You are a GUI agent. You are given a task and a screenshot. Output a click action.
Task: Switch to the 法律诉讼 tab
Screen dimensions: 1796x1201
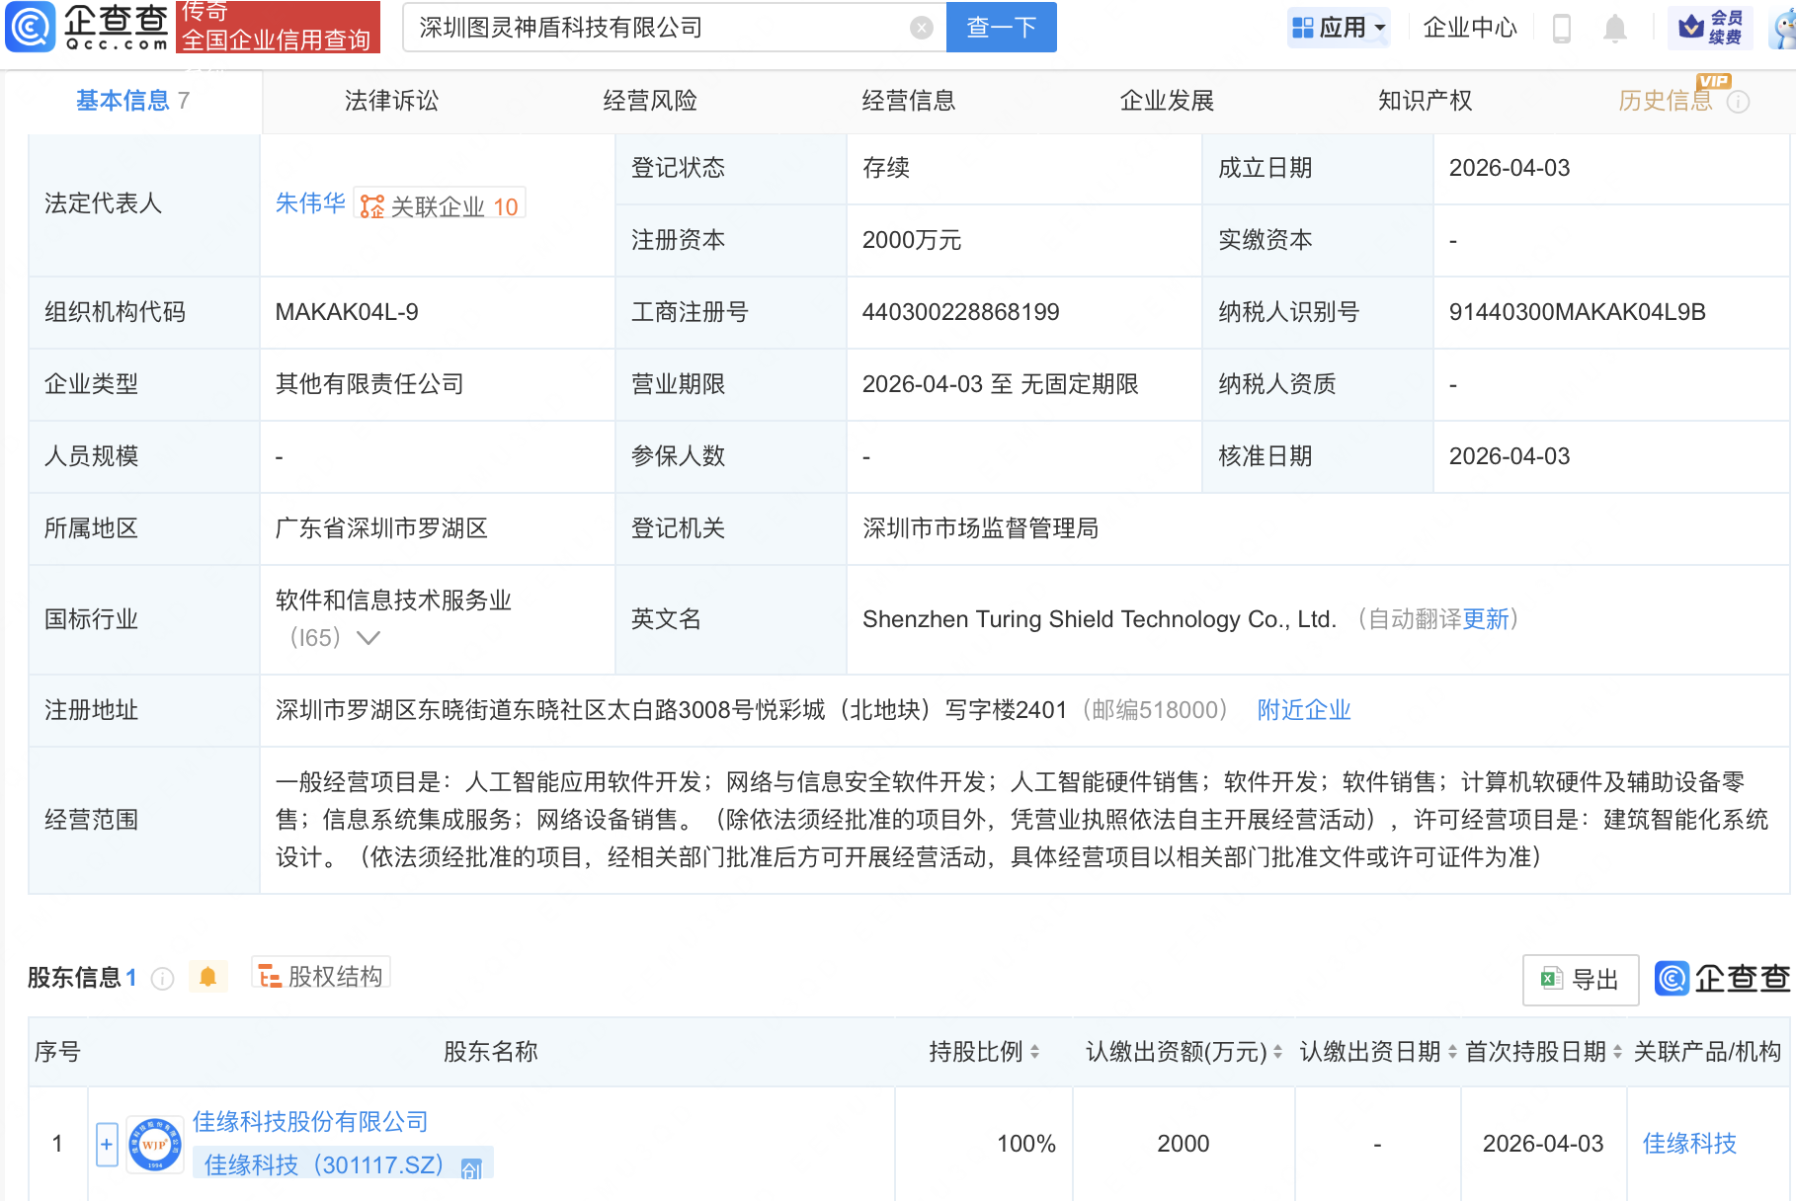click(x=391, y=100)
